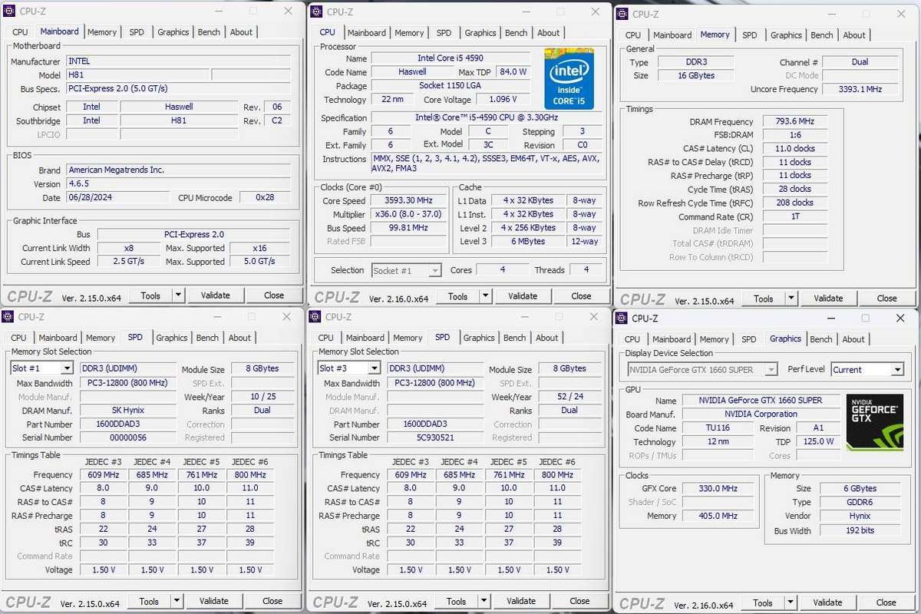Click the CPU-Z icon in the Graphics window title bar
The image size is (921, 614).
tap(621, 317)
